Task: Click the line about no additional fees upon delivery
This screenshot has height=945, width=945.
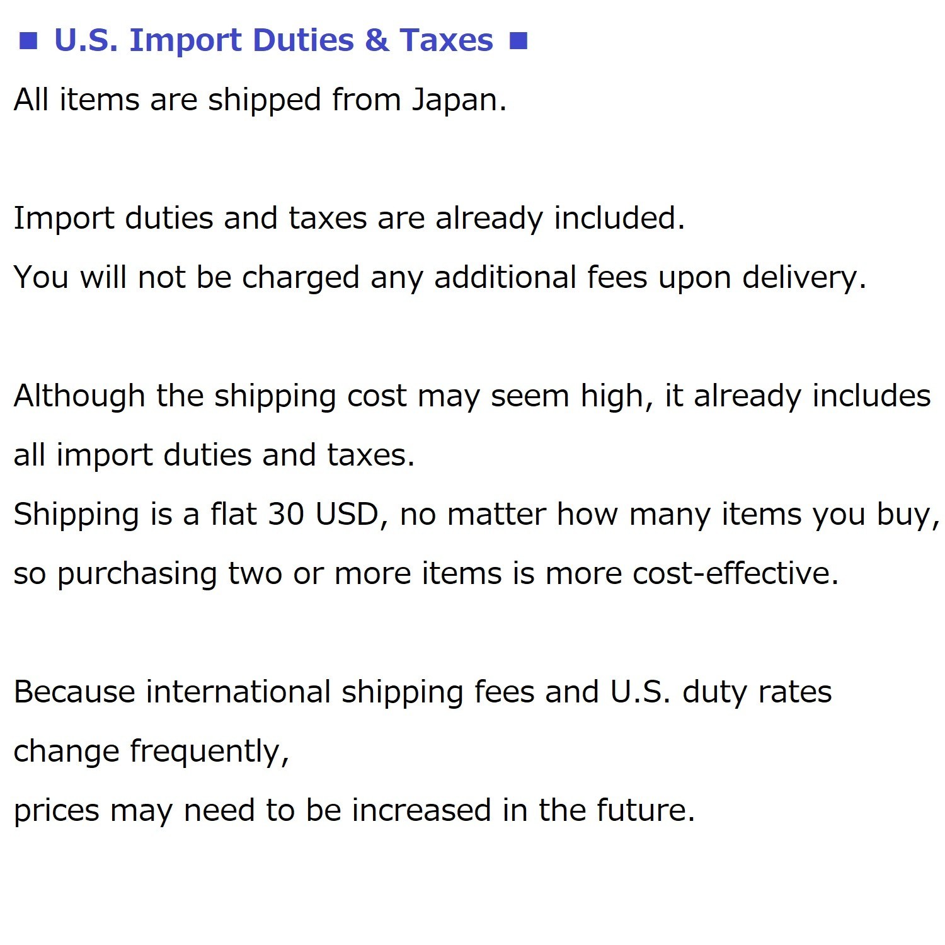Action: click(440, 278)
